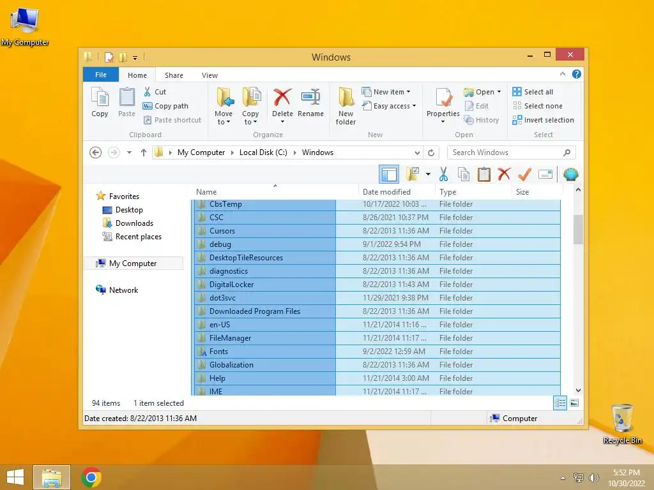
Task: Click the red X delete icon in secondary toolbar
Action: pos(505,174)
